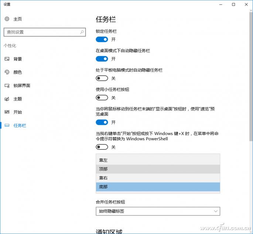This screenshot has height=234, width=253.
Task: Click the 背景 picture icon
Action: click(7, 59)
